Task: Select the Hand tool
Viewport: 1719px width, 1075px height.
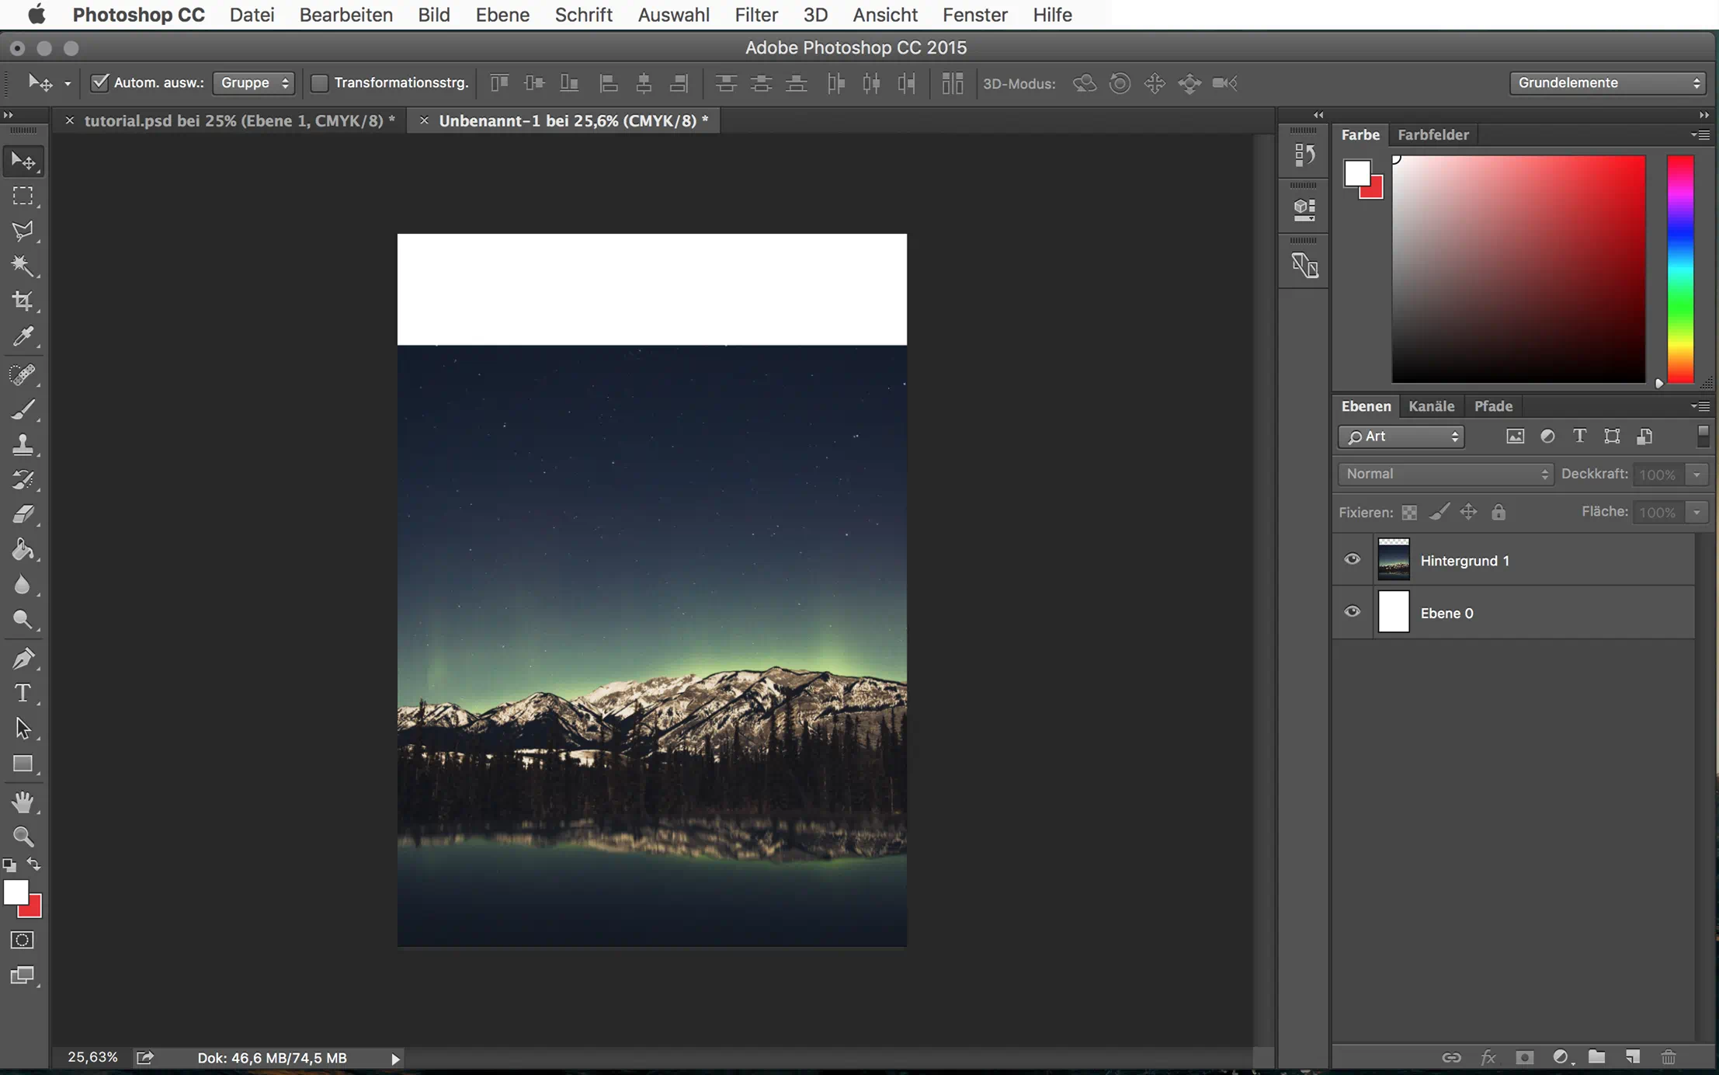Action: click(23, 802)
